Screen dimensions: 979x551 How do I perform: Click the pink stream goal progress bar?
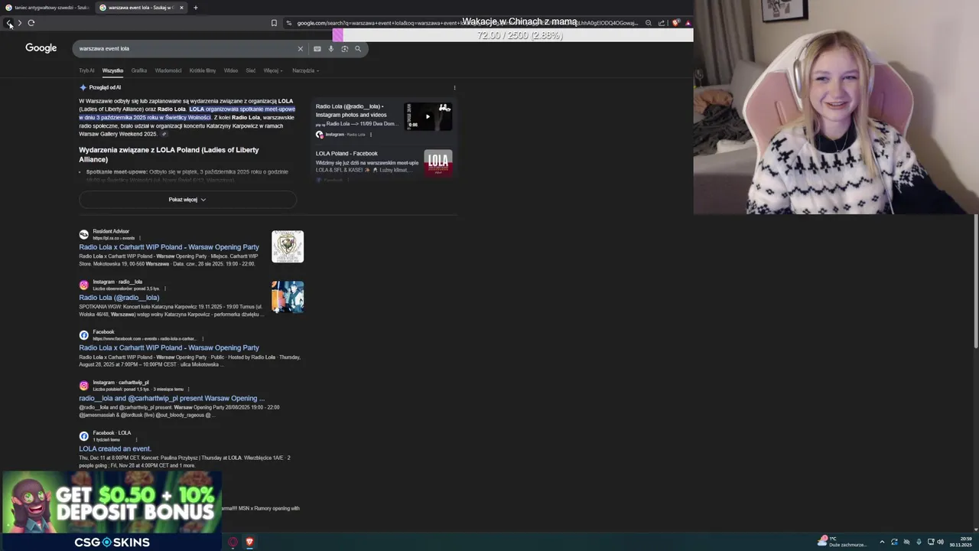pos(338,35)
